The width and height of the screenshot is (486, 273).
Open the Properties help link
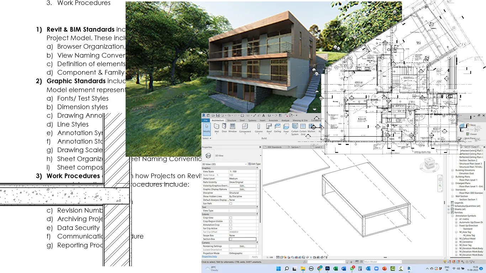click(x=209, y=256)
